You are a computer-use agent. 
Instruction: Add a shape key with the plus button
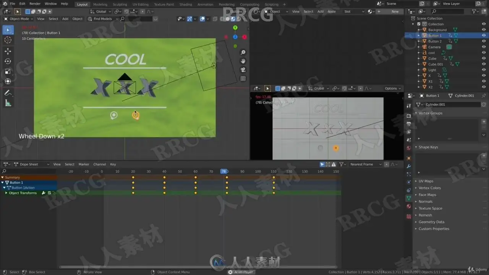point(484,156)
